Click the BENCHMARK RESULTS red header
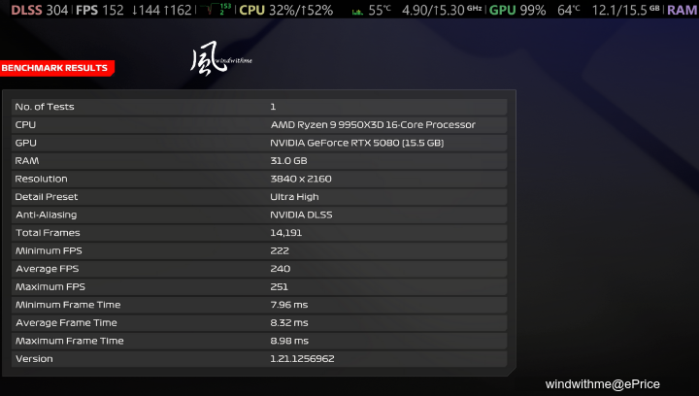699x396 pixels. tap(56, 68)
